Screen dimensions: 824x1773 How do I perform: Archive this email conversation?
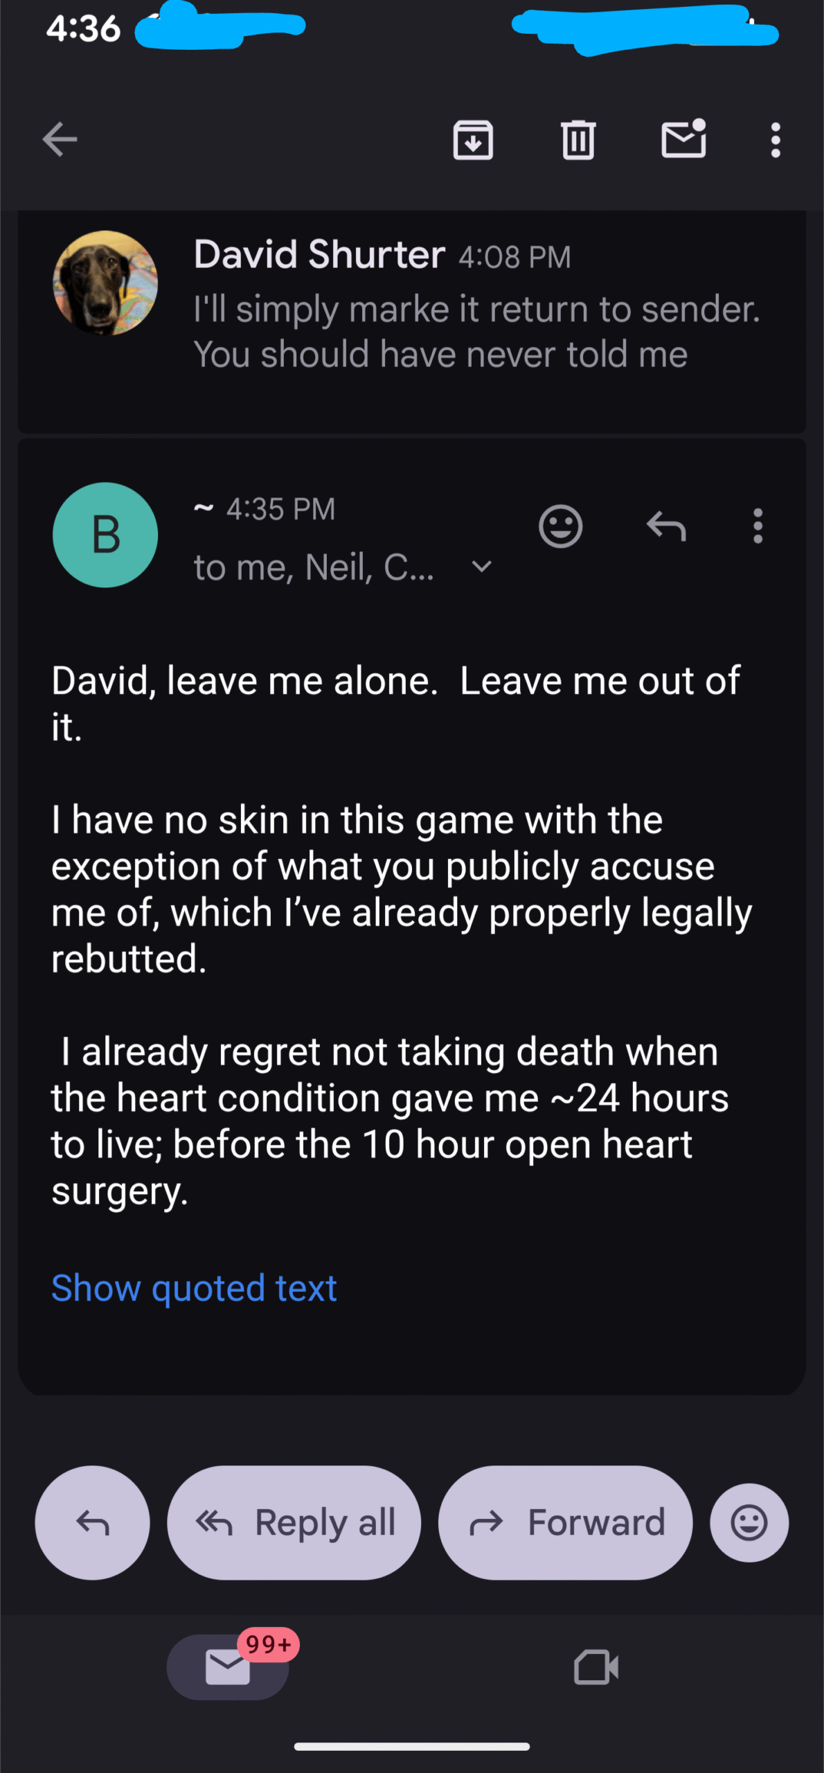473,140
